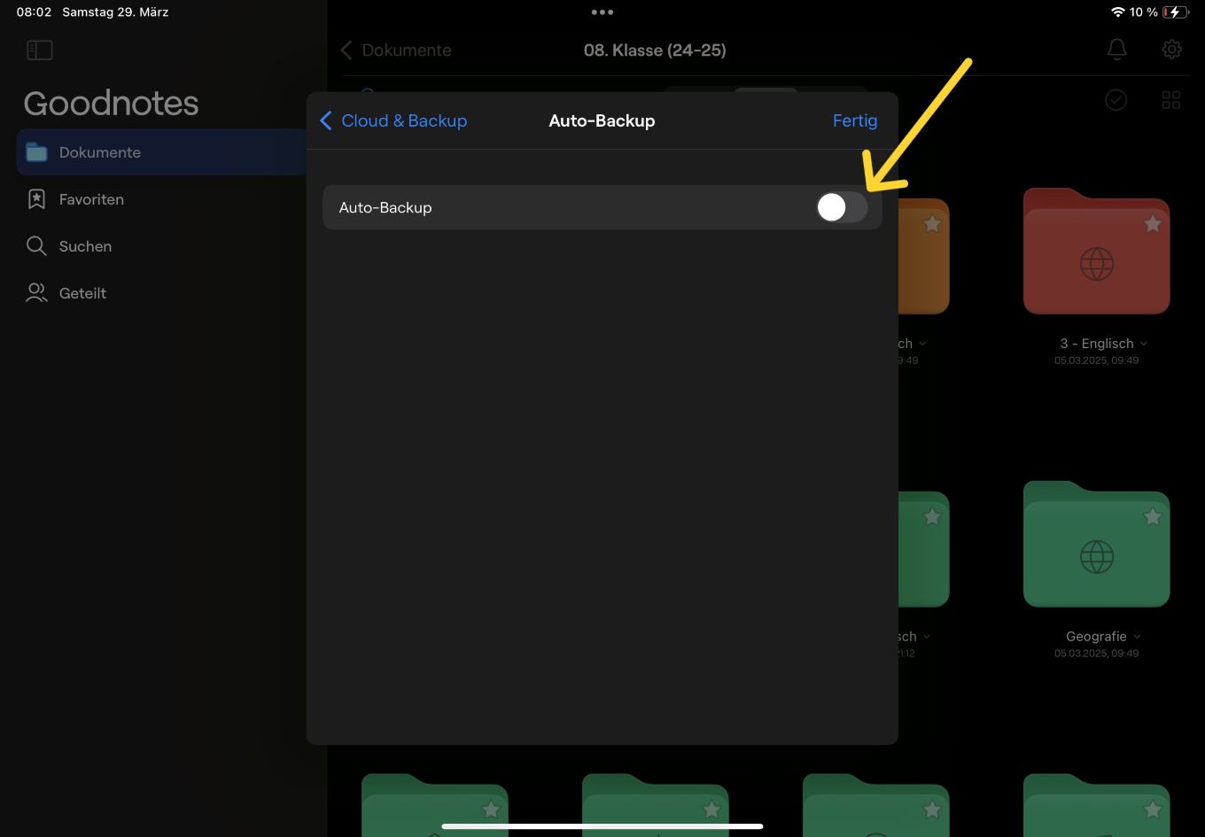
Task: Open the green Geografie folder
Action: tap(1096, 545)
